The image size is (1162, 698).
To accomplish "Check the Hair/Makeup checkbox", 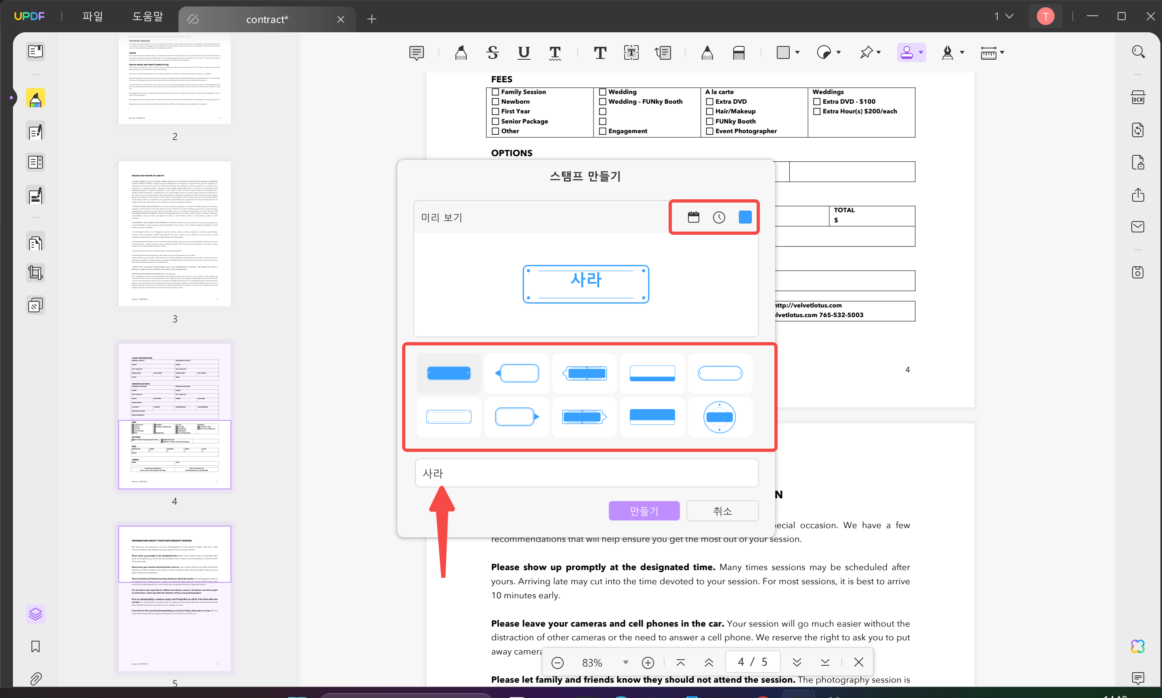I will [x=710, y=111].
